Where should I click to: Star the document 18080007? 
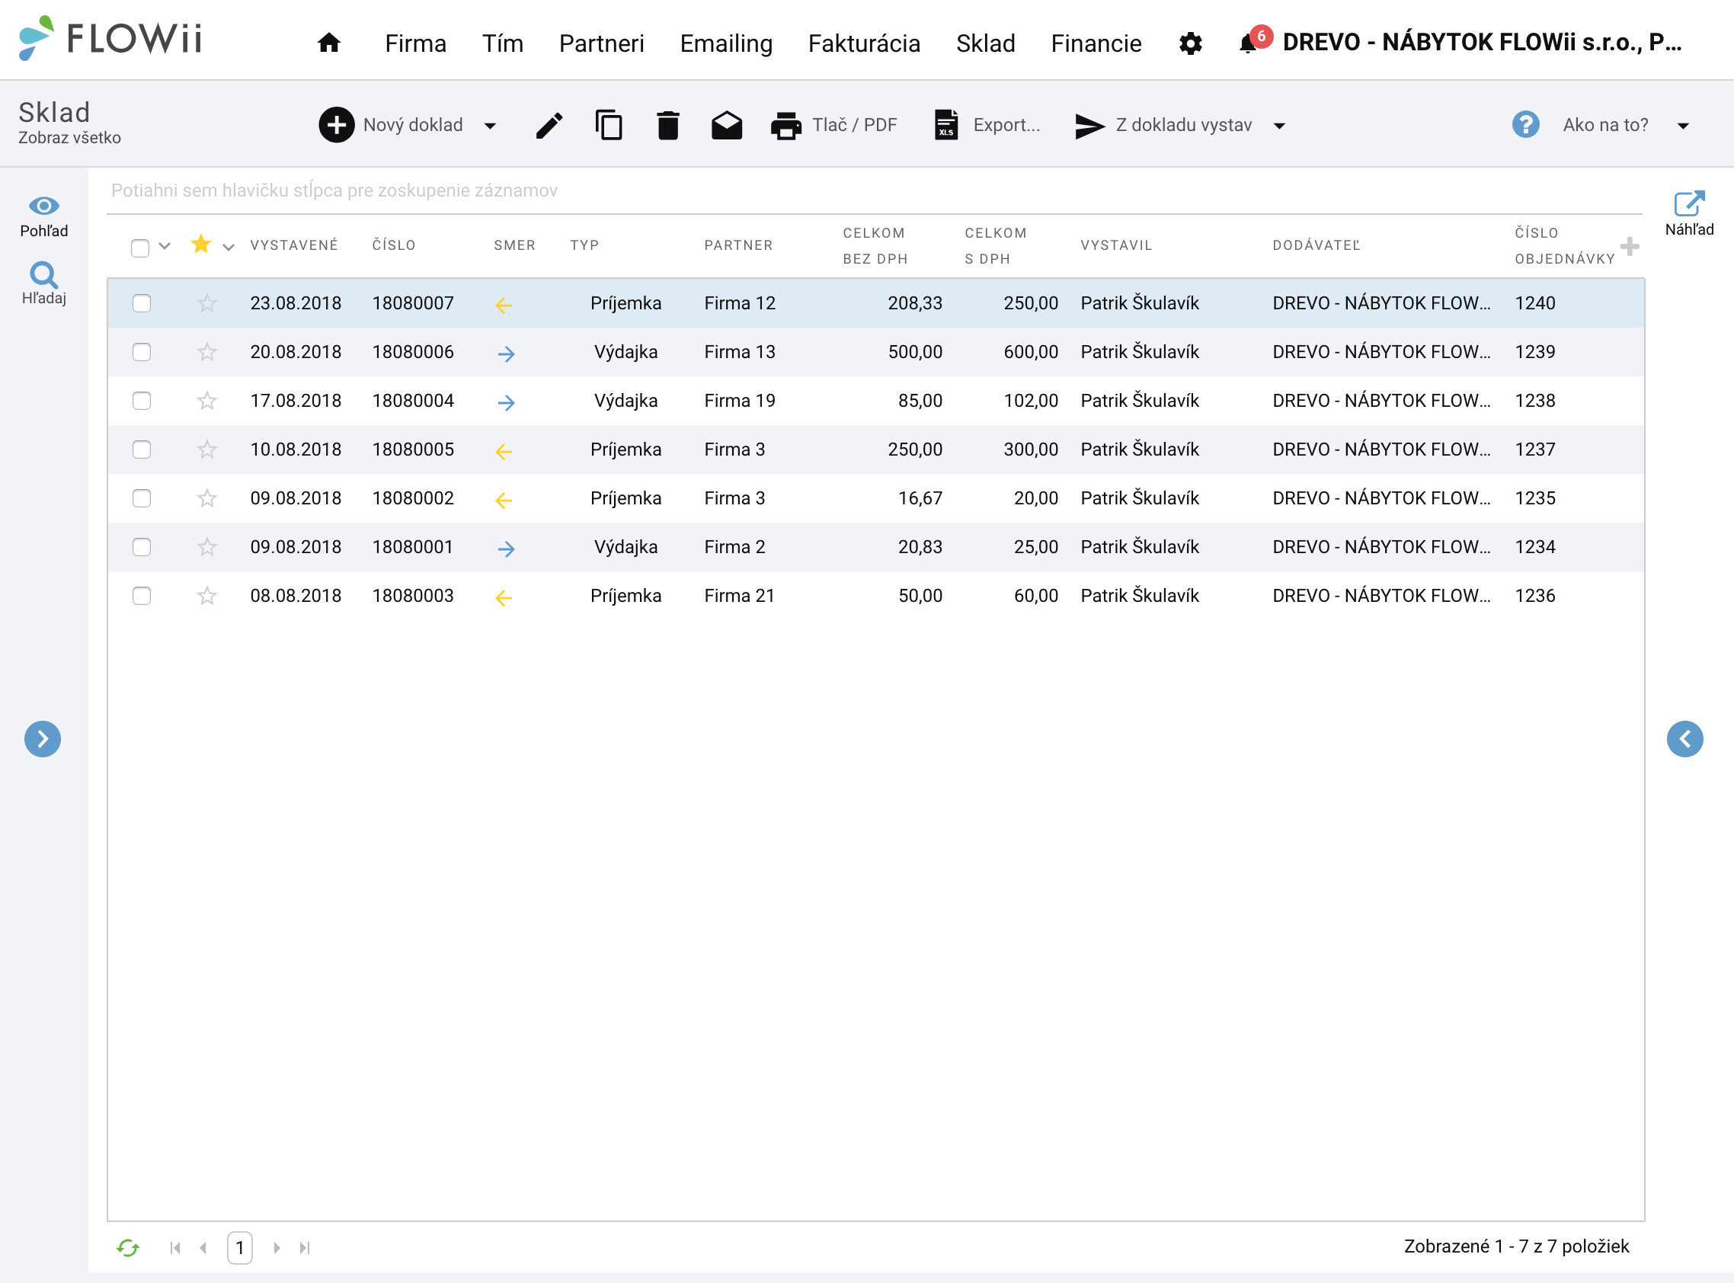coord(206,303)
